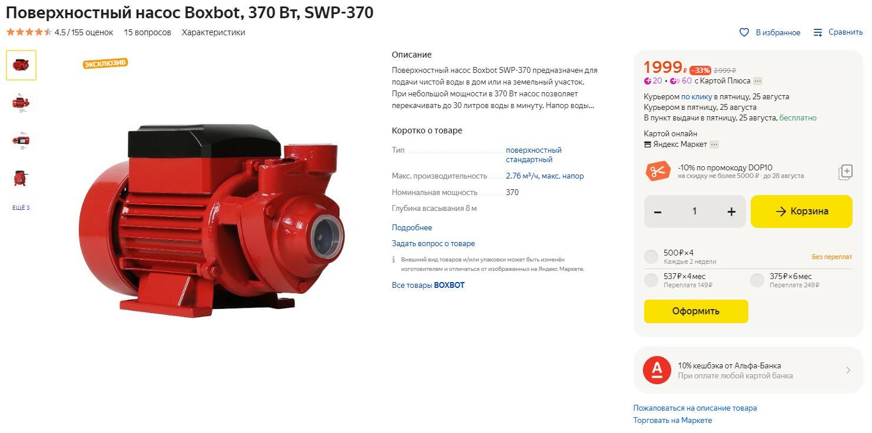Expand Alfa-Bank cashback offer chevron
Viewport: 872px width, 433px height.
pos(848,370)
